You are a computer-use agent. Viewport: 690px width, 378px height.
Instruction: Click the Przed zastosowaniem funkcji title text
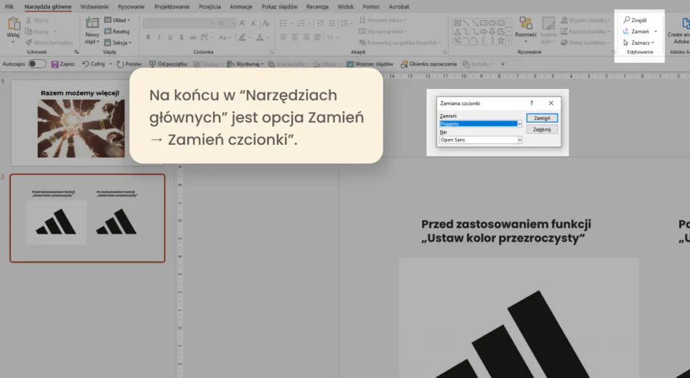[x=506, y=231]
